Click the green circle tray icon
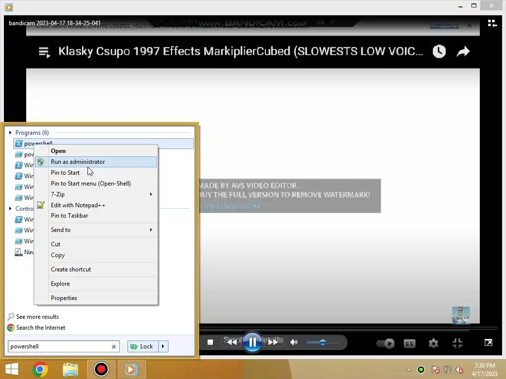 pos(421,370)
